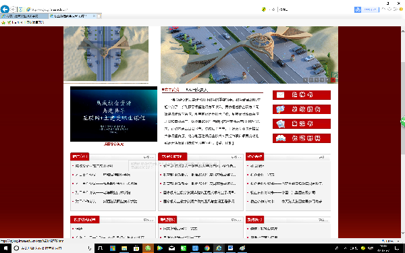Click the favorites star icon in bookmarks bar
Image resolution: width=405 pixels, height=253 pixels.
click(x=3, y=22)
